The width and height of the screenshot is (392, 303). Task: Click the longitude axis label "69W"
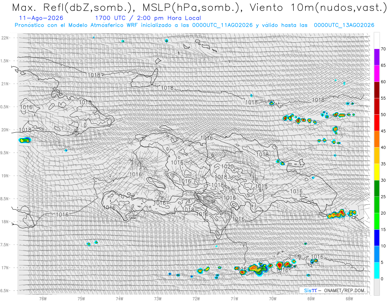(x=311, y=298)
